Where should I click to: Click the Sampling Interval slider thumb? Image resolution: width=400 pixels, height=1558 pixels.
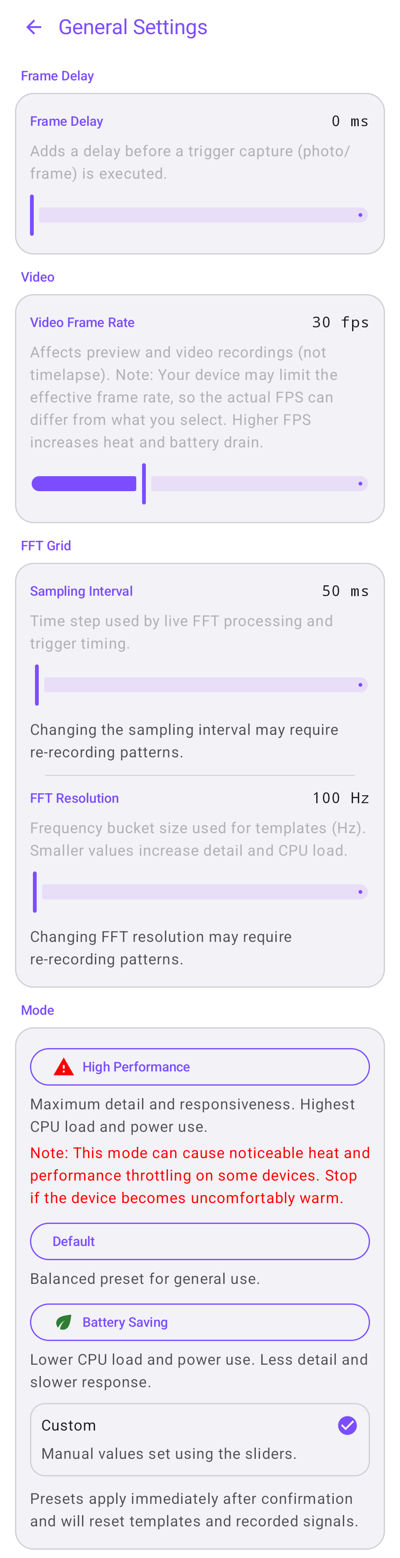[37, 685]
